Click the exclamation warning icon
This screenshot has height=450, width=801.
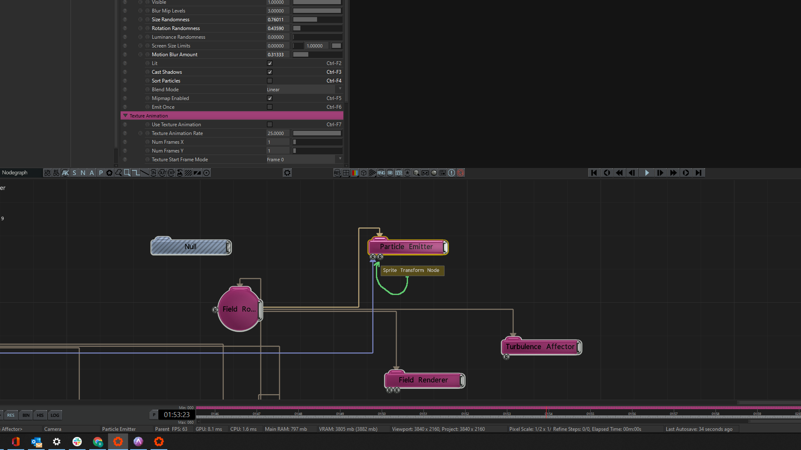pyautogui.click(x=451, y=173)
